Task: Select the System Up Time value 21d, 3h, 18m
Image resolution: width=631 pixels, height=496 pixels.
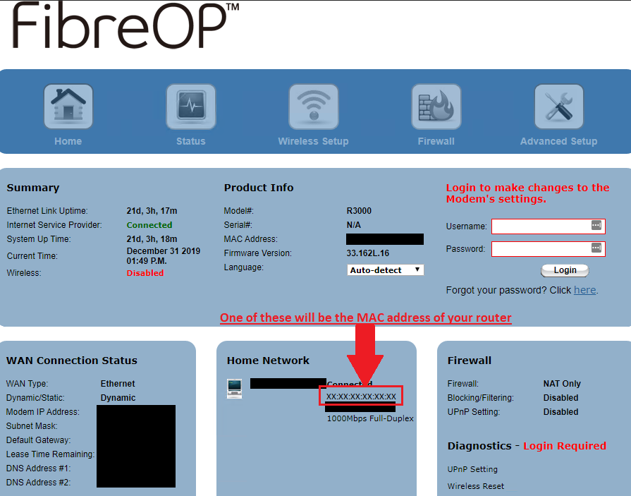Action: pos(152,239)
